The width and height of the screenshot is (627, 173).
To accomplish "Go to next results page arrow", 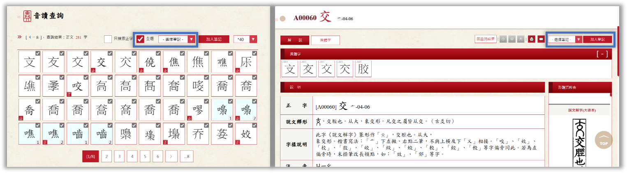I will coord(171,156).
